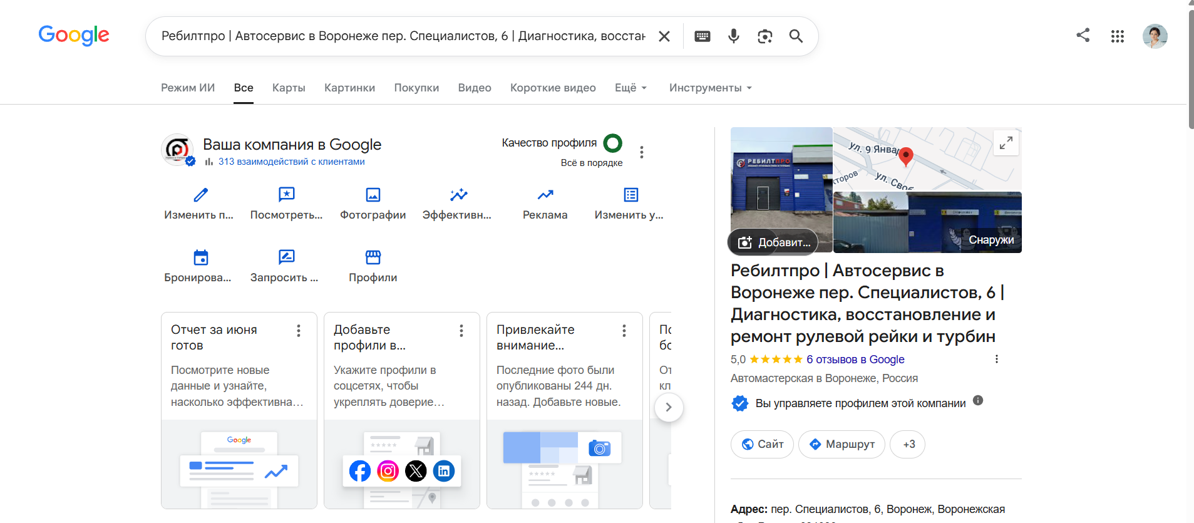Open Посмотреть... reviews icon
The height and width of the screenshot is (523, 1194).
287,195
